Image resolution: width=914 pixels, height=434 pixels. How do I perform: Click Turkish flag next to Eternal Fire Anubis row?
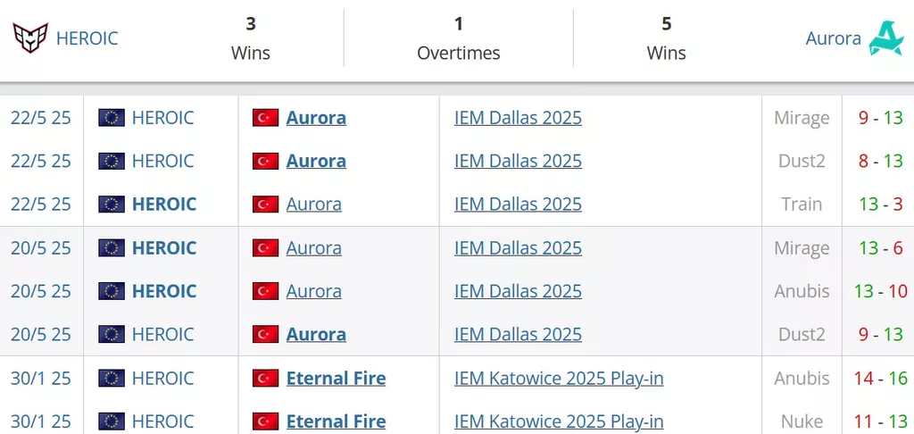click(x=265, y=378)
